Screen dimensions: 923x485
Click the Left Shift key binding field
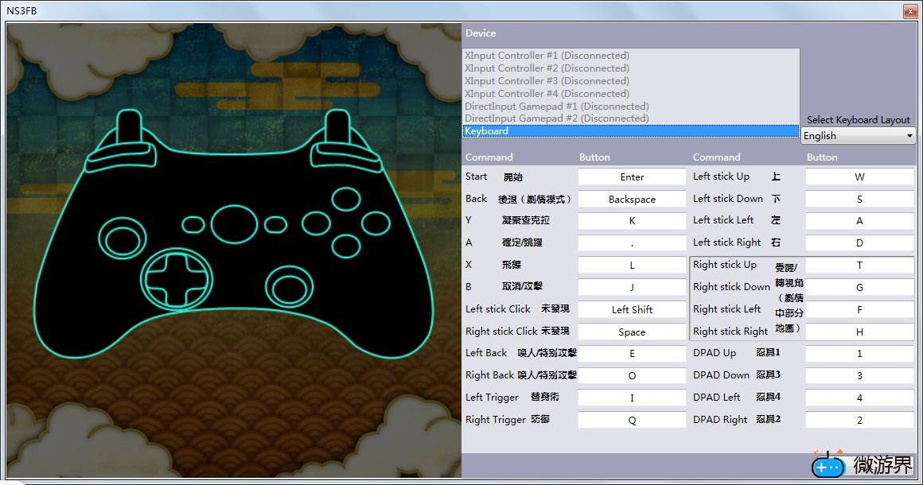point(632,310)
